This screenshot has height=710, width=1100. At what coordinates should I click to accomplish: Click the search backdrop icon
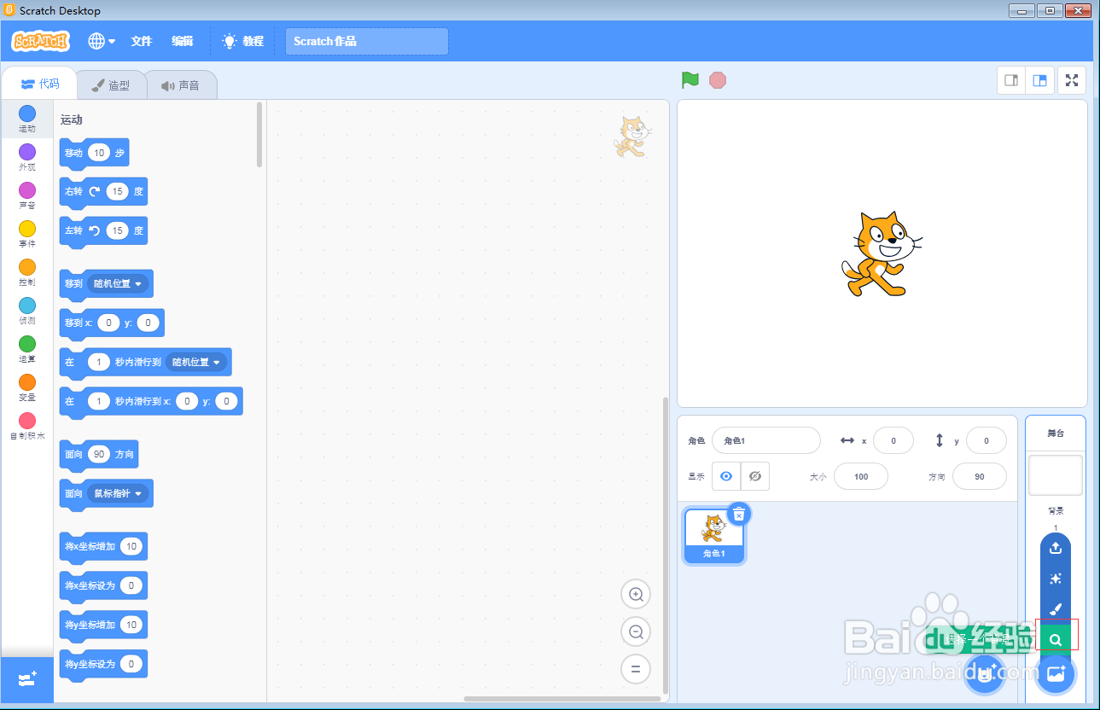point(1056,638)
